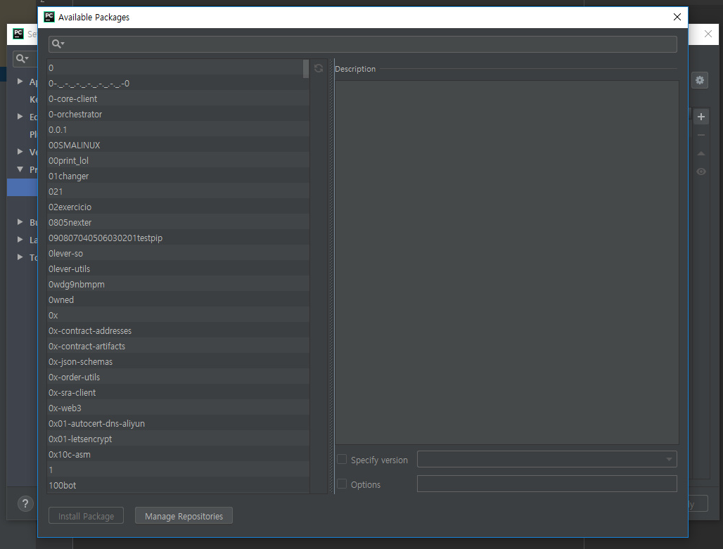Close the Available Packages dialog
This screenshot has height=549, width=723.
677,17
